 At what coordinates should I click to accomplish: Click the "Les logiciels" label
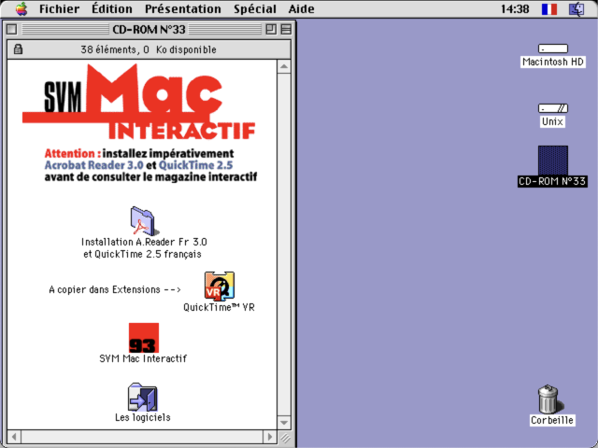click(143, 417)
